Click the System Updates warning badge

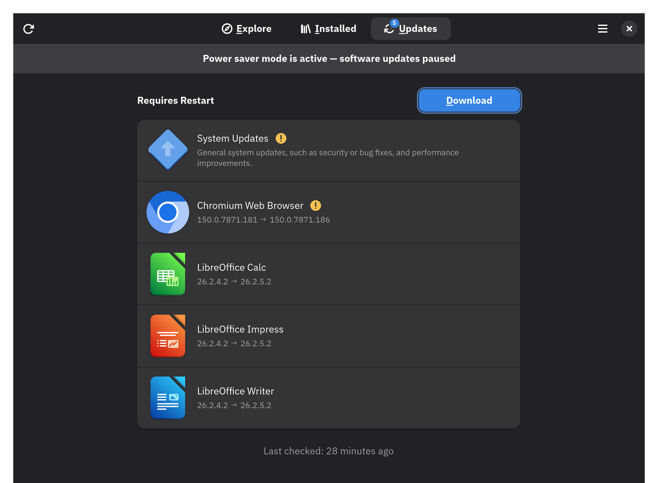click(281, 138)
